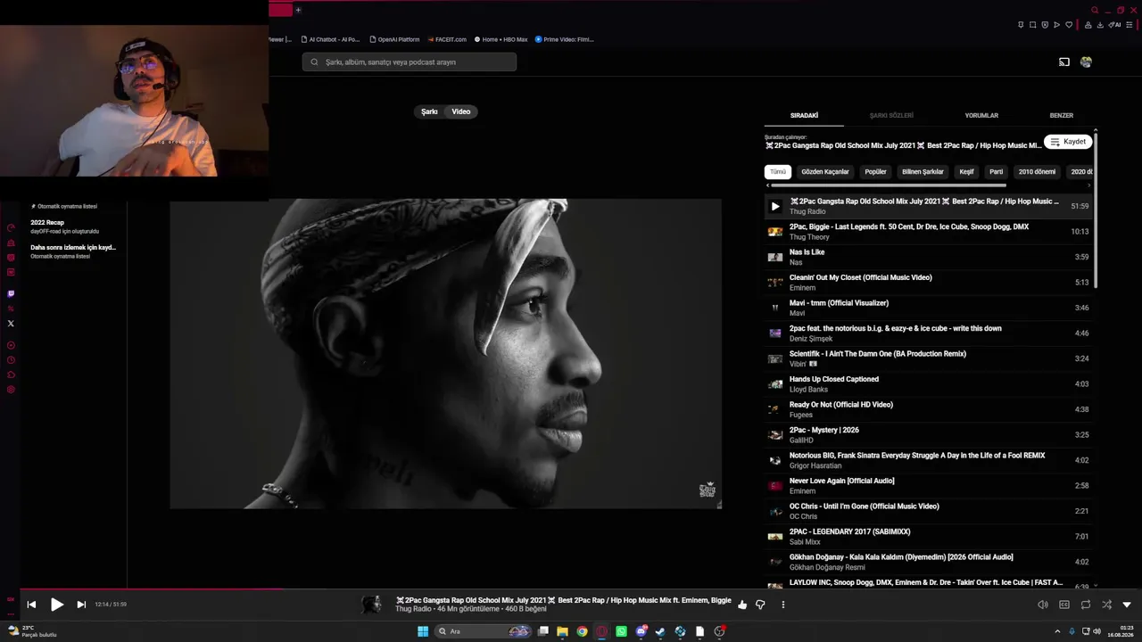Open browser downloads icon in toolbar
1142x642 pixels.
[x=1101, y=25]
